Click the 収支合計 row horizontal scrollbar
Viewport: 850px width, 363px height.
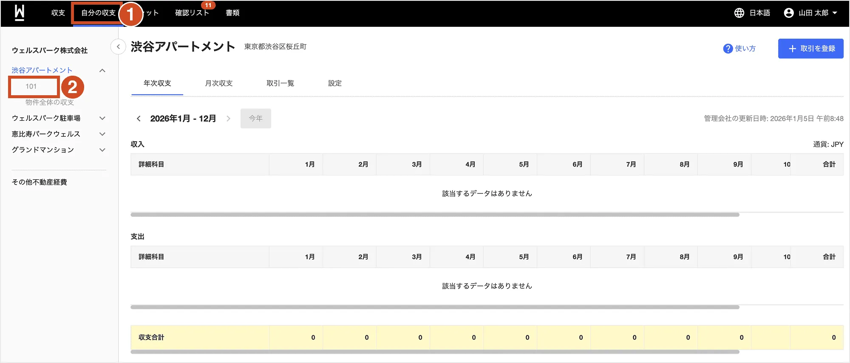(x=435, y=352)
